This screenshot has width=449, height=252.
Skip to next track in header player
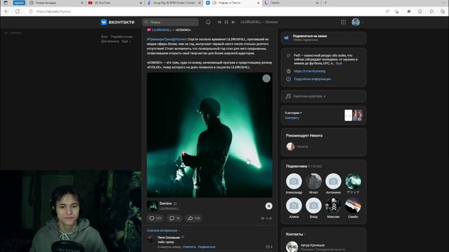233,22
